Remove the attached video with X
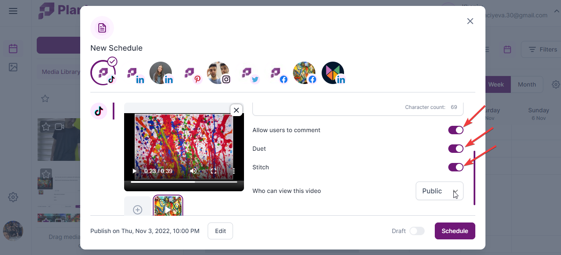 236,110
